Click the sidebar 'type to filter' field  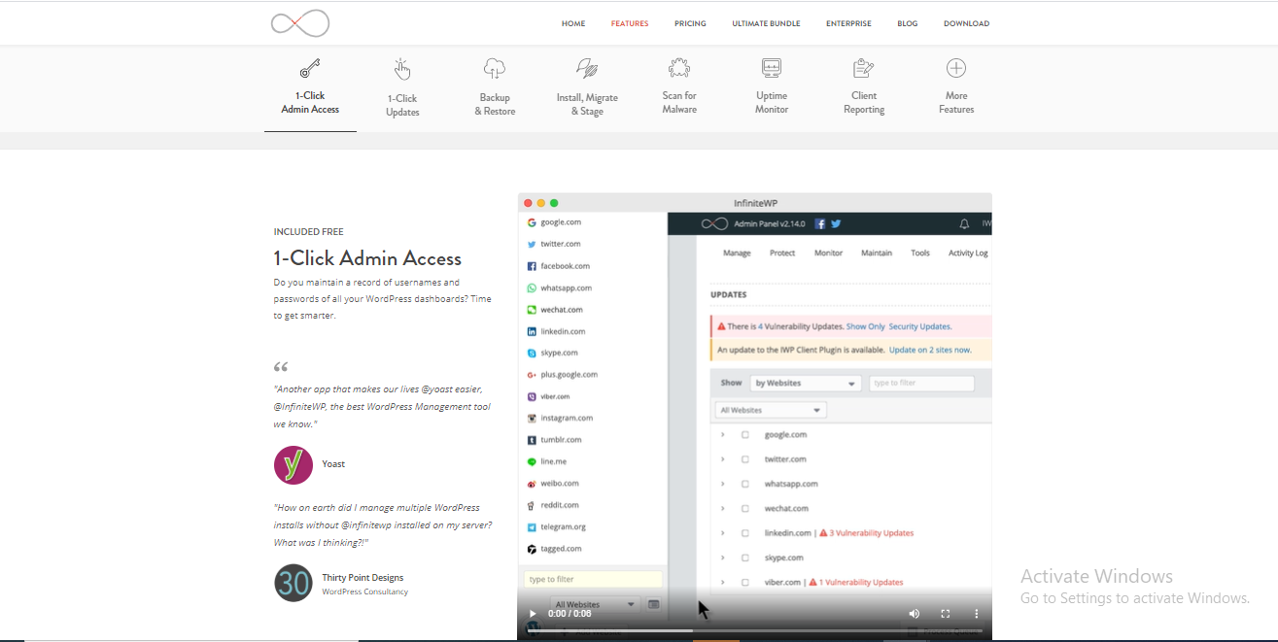click(593, 580)
